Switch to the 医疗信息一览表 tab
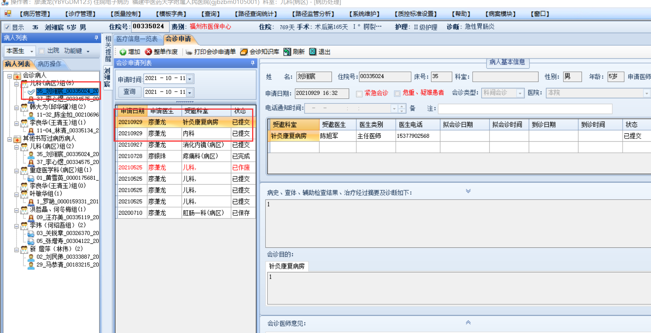 coord(137,39)
